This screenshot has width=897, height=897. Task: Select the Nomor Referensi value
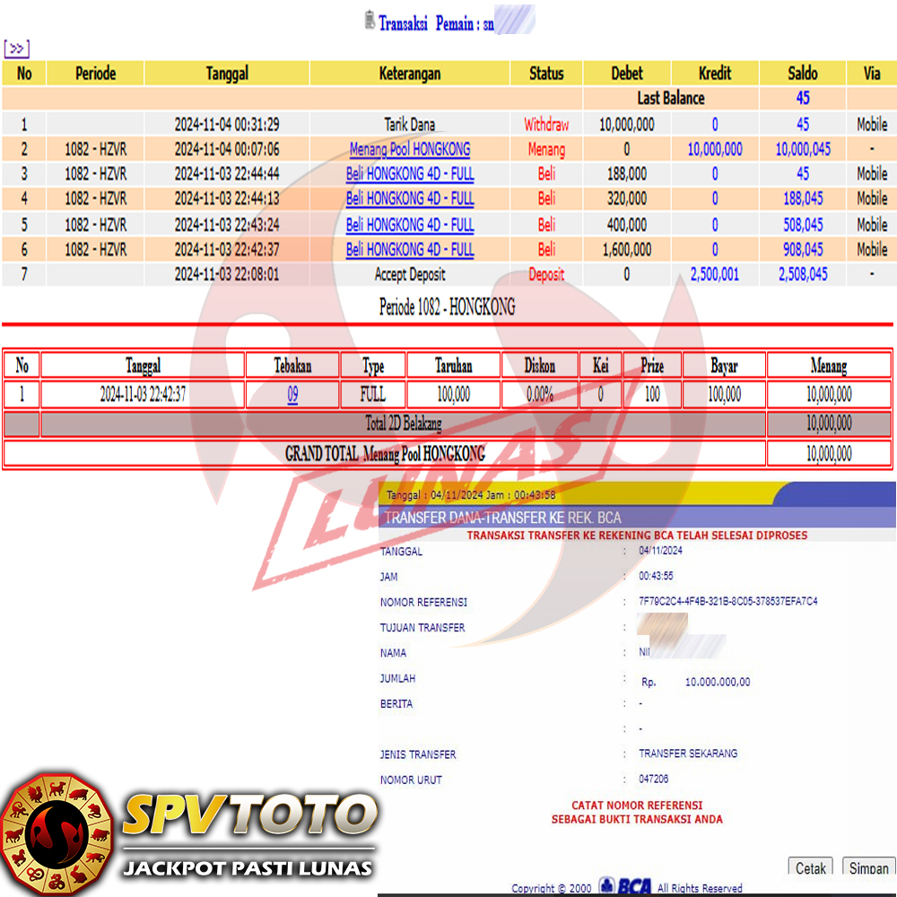click(x=727, y=602)
